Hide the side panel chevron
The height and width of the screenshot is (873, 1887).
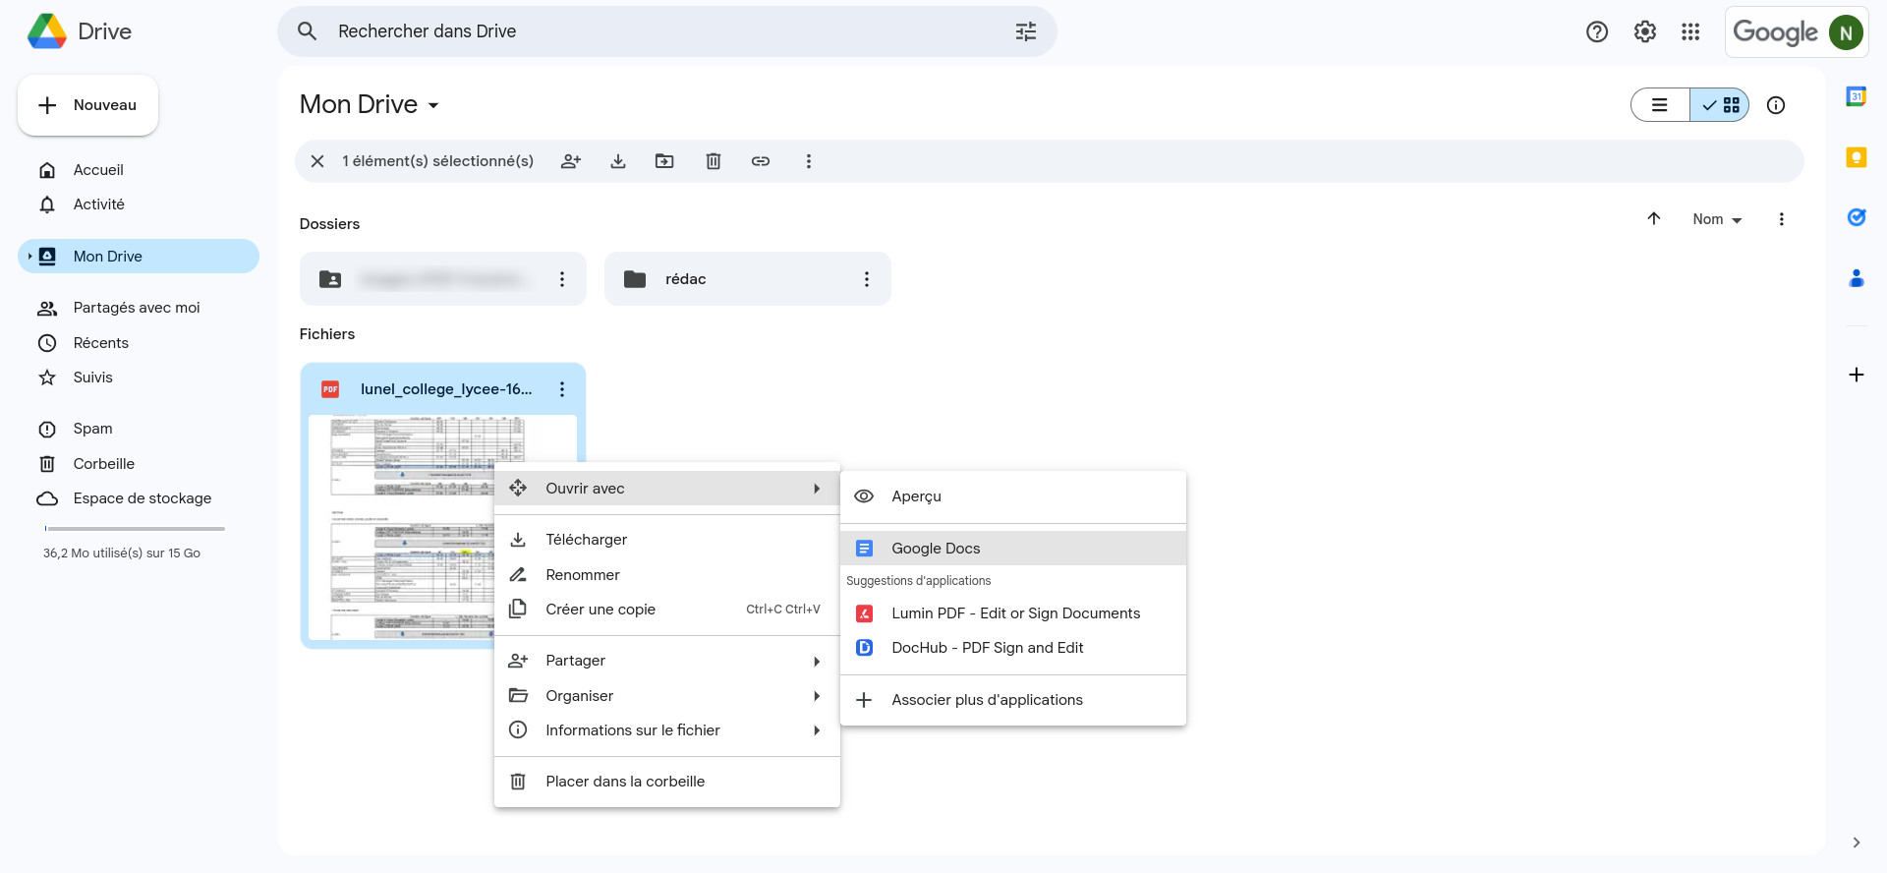1857,843
